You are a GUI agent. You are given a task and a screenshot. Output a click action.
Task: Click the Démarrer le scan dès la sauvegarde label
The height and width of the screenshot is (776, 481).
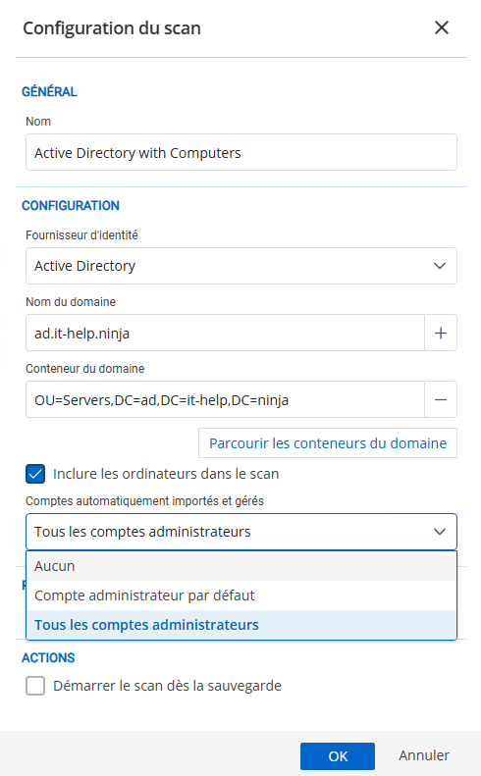[x=168, y=686]
